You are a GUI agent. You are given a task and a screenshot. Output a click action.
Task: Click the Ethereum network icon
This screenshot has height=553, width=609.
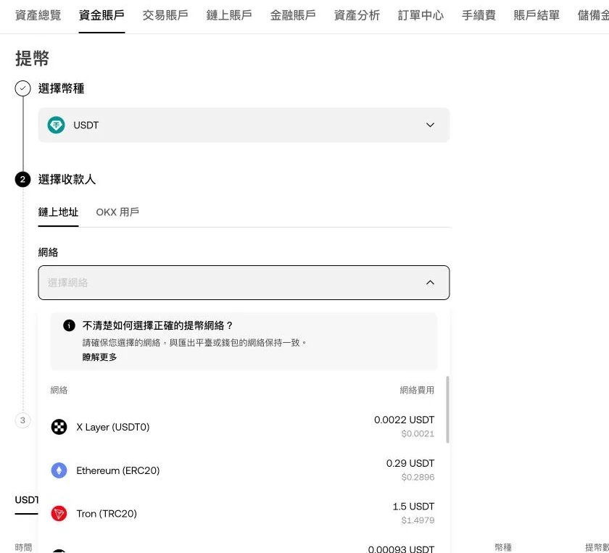(59, 470)
